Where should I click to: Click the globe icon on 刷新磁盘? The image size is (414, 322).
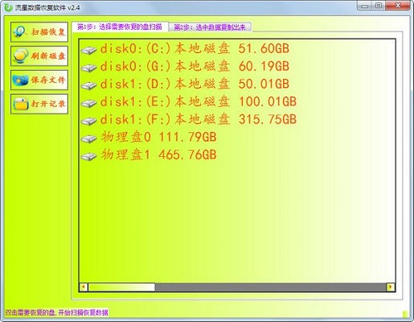pos(20,56)
